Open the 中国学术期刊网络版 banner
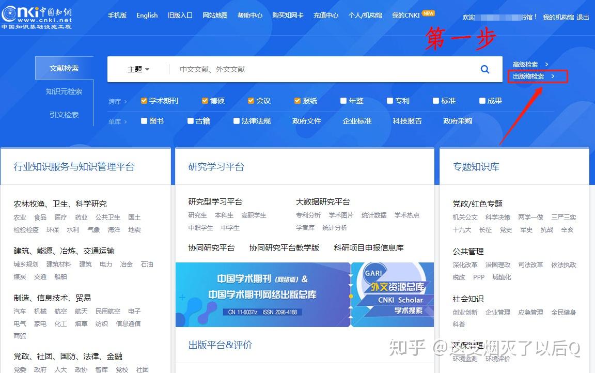 pyautogui.click(x=262, y=294)
